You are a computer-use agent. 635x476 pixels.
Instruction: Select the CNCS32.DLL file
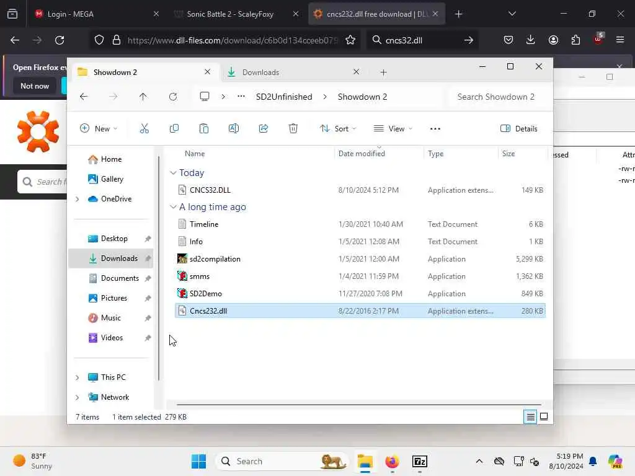tap(360, 190)
